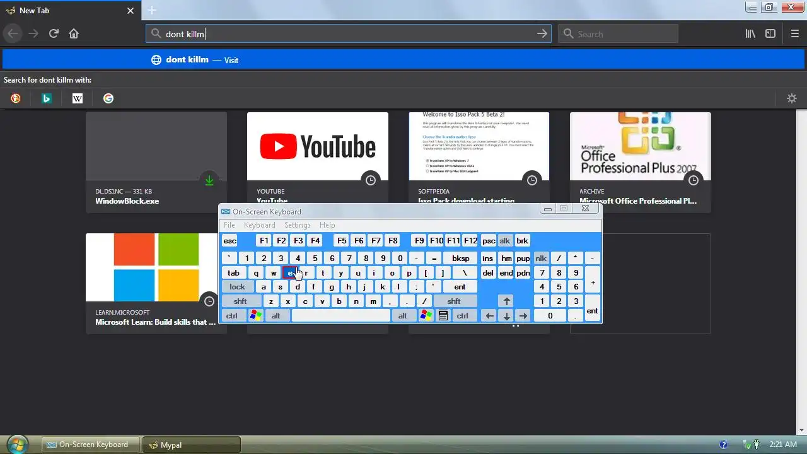Open the Settings menu in On-Screen Keyboard
Image resolution: width=807 pixels, height=454 pixels.
click(298, 225)
